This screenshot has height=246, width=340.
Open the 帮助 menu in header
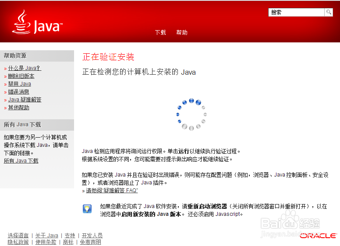tap(182, 32)
